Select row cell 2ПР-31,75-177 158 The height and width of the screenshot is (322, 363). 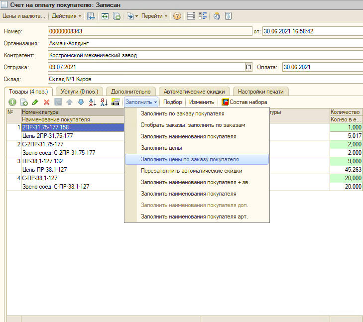click(73, 127)
